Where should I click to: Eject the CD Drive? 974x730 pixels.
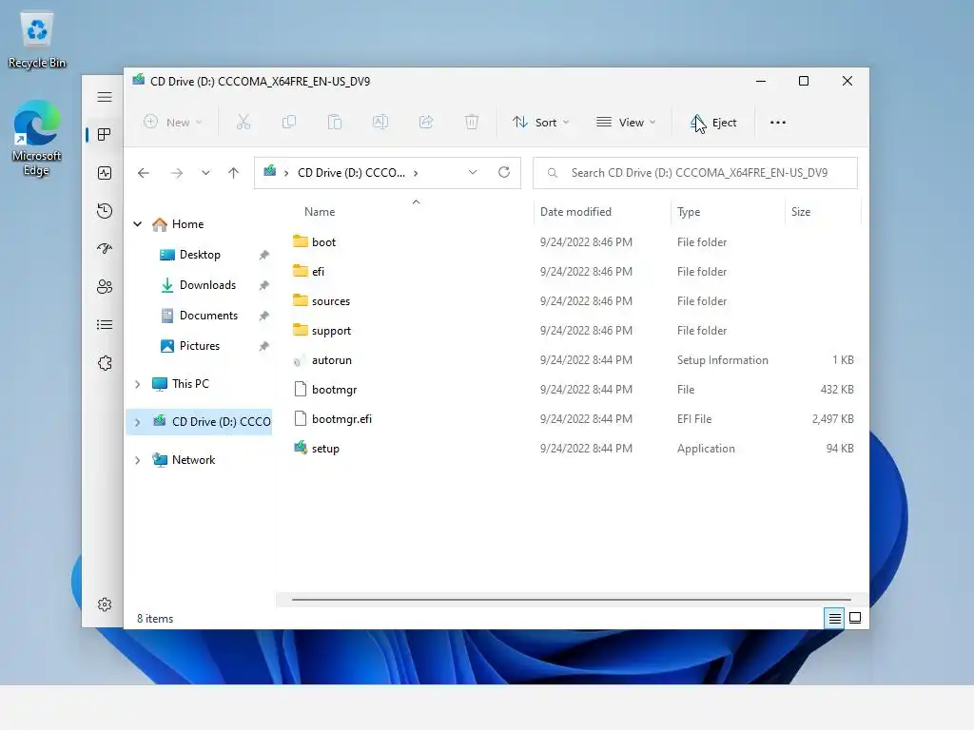(x=713, y=123)
